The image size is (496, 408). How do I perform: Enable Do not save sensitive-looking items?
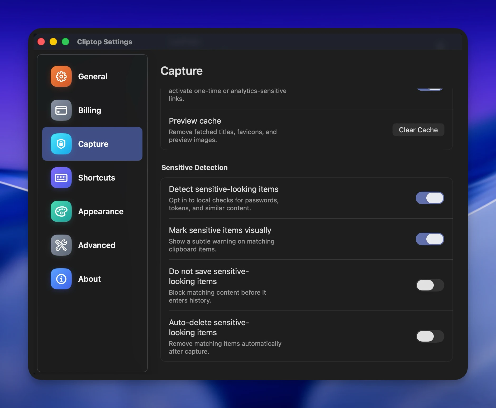click(x=430, y=285)
